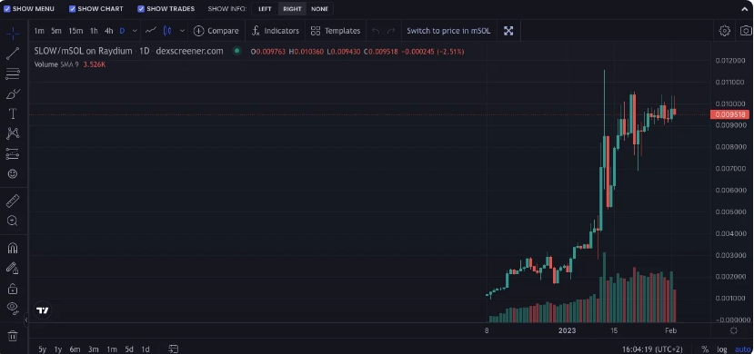Switch to the 5m interval

pyautogui.click(x=56, y=31)
